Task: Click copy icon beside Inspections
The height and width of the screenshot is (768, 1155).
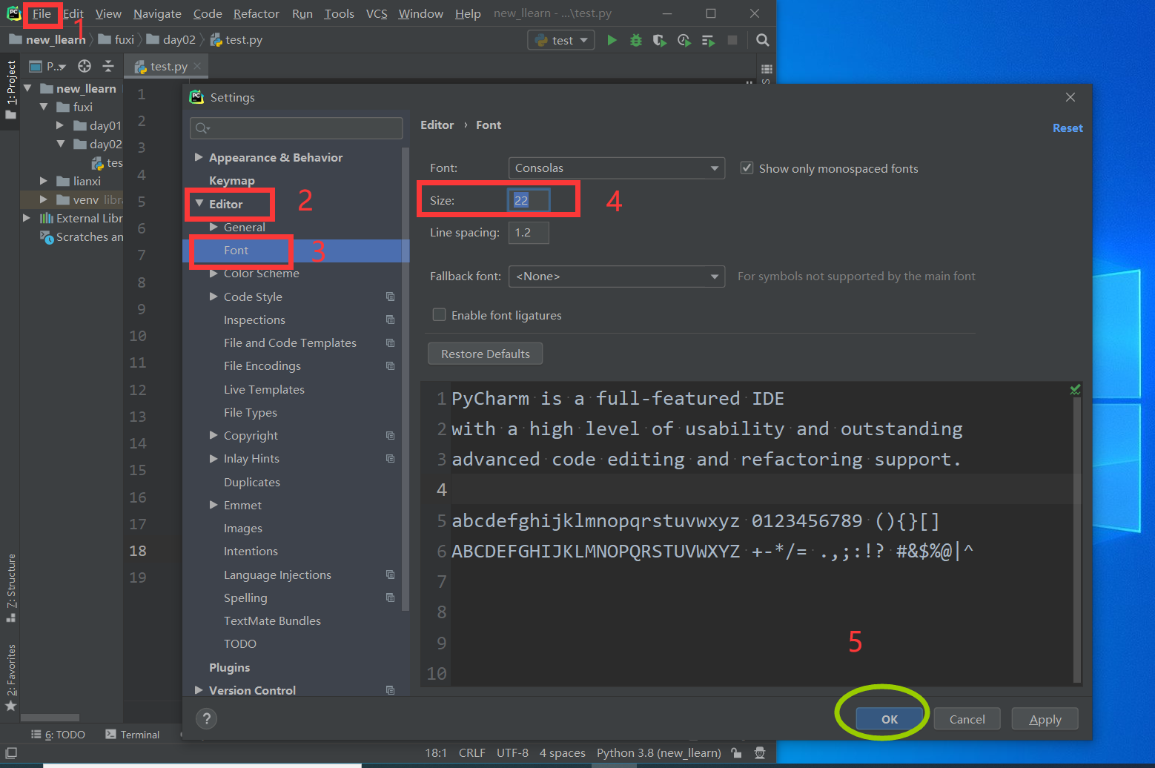Action: coord(390,320)
